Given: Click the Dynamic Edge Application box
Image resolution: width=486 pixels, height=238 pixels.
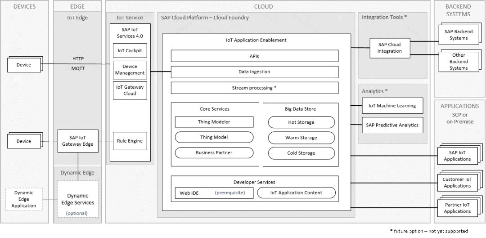Looking at the screenshot, I should [24, 199].
